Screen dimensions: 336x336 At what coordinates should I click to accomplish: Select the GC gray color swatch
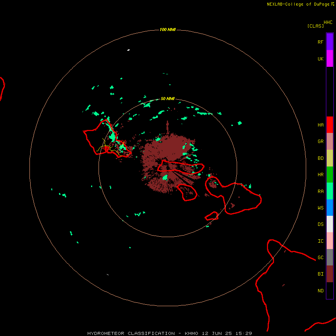coord(330,257)
